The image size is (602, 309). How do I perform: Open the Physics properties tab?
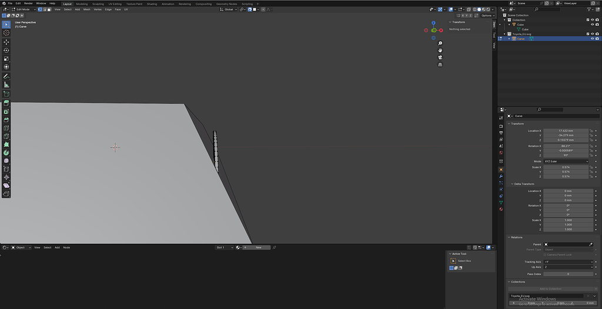(x=501, y=189)
